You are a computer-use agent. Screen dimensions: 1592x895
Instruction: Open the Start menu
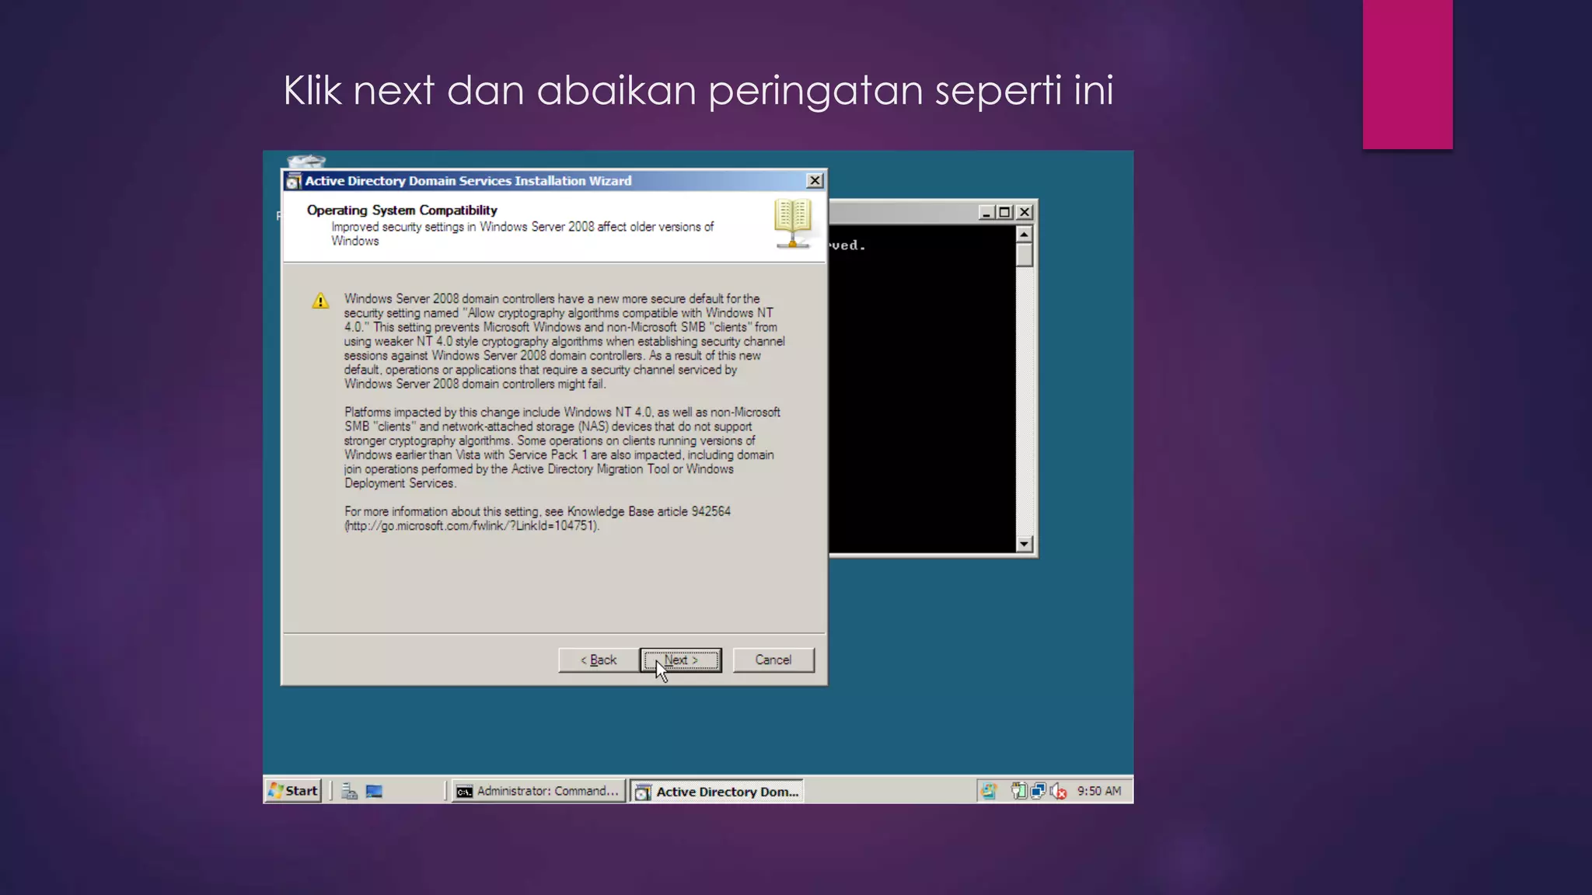tap(293, 790)
